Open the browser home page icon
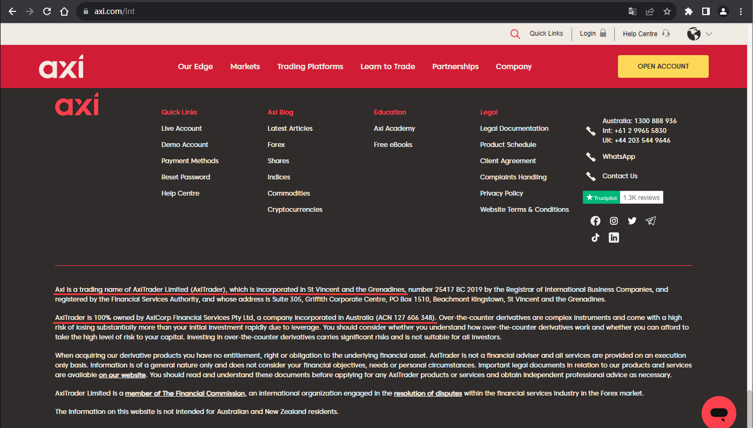This screenshot has width=753, height=428. pos(64,11)
